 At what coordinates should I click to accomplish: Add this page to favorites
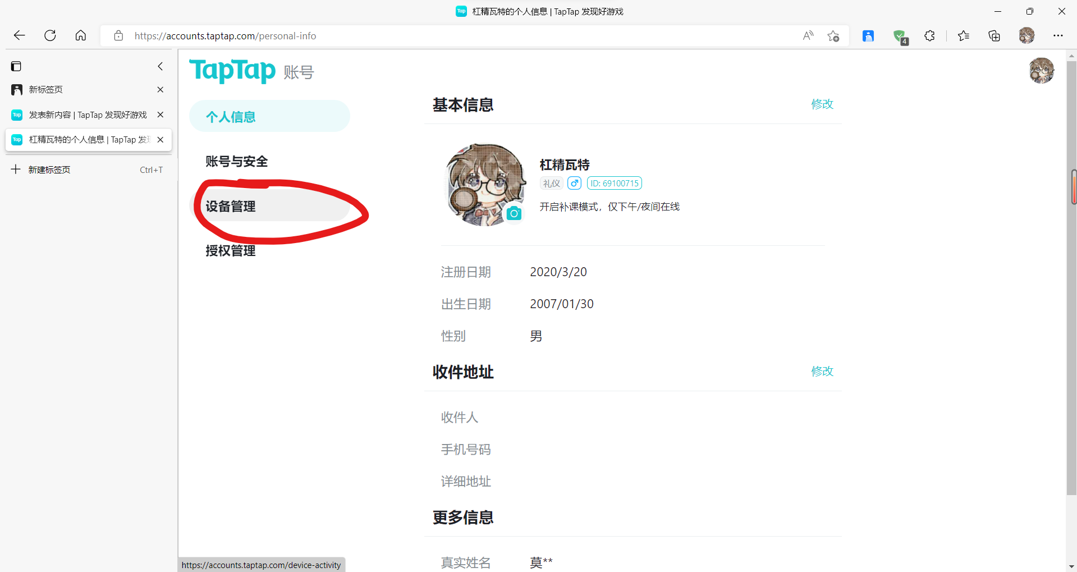click(x=833, y=36)
